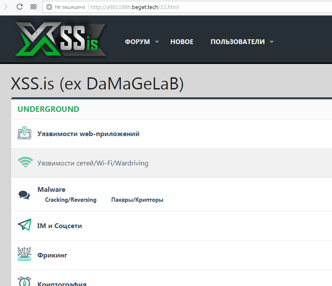332x286 pixels.
Task: Reload the page with the refresh icon
Action: pos(19,7)
